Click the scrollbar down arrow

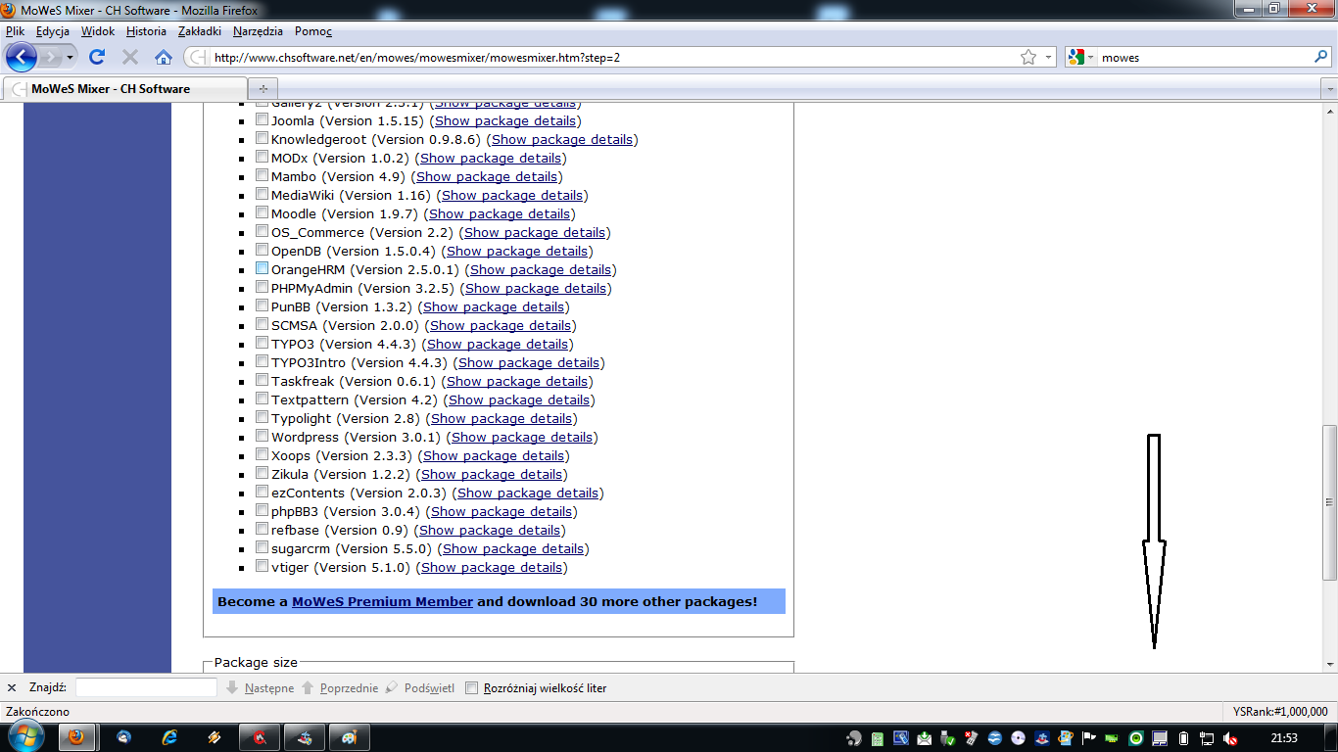[x=1329, y=664]
